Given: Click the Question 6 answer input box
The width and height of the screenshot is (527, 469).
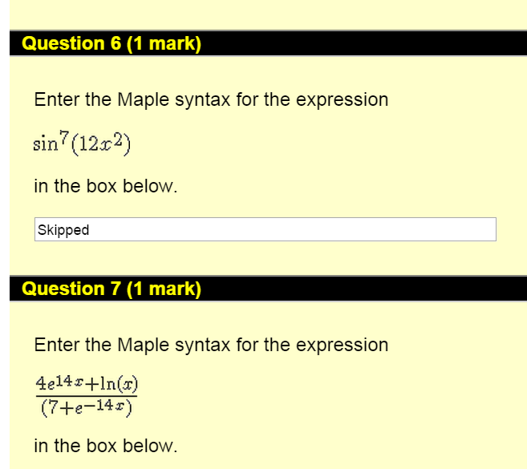Looking at the screenshot, I should 266,229.
